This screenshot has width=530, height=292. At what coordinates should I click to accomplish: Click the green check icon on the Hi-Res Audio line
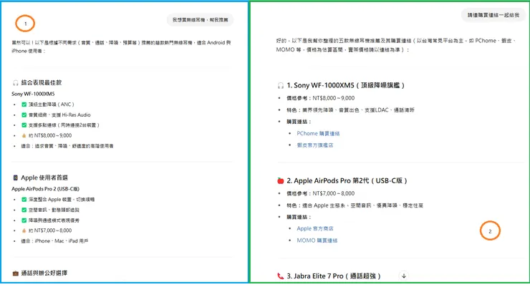pos(24,115)
